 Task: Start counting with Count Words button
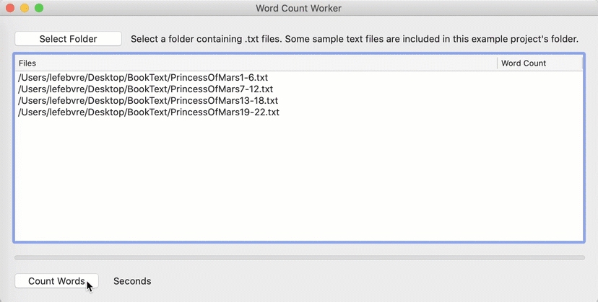tap(56, 281)
